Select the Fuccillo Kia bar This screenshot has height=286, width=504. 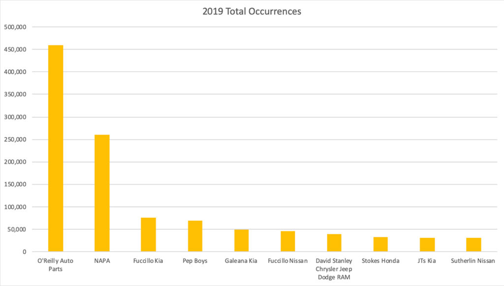(x=148, y=234)
